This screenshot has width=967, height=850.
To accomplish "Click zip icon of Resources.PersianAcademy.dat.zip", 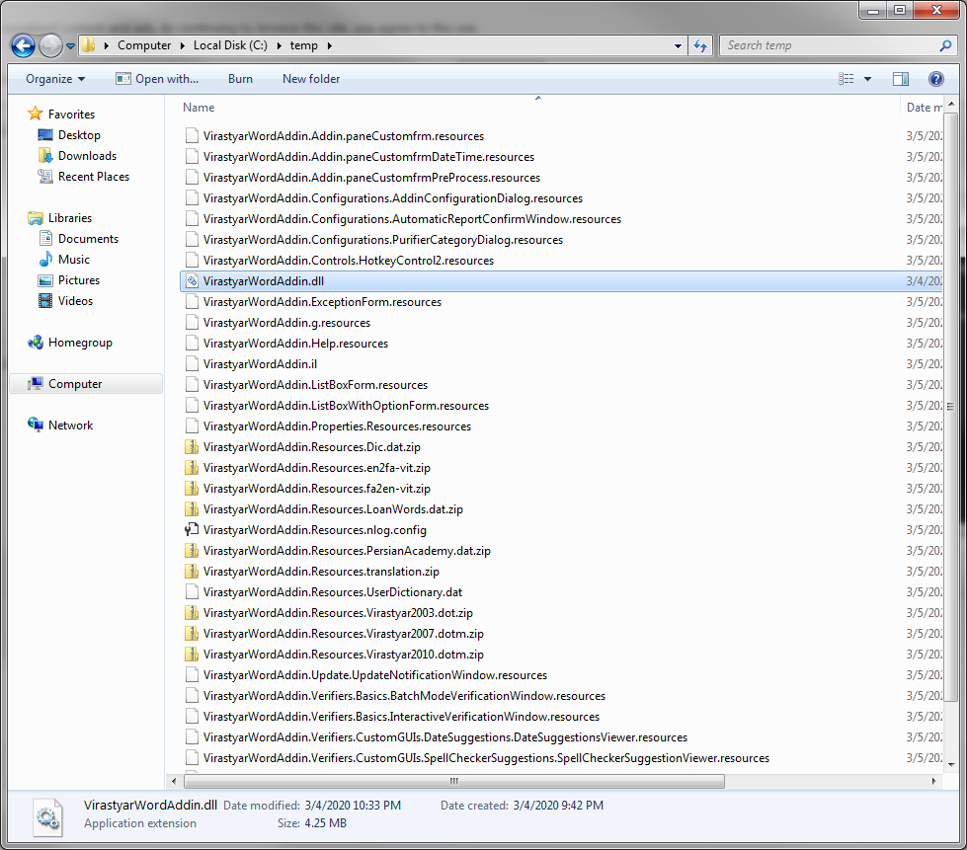I will pyautogui.click(x=192, y=551).
